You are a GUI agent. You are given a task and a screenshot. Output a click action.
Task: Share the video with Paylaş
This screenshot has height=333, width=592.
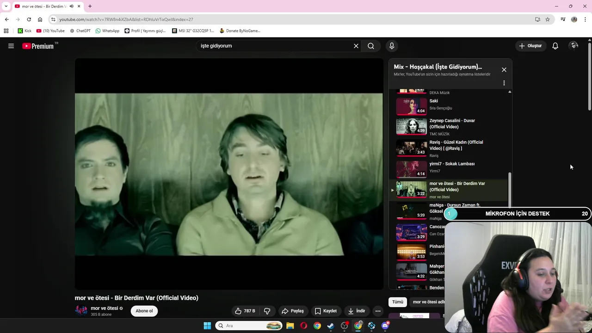pyautogui.click(x=292, y=311)
